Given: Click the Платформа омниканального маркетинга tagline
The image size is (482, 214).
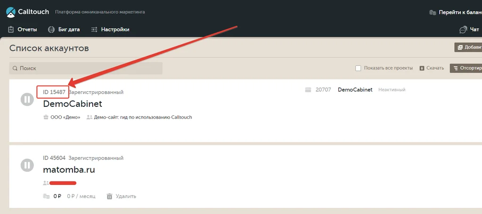Looking at the screenshot, I should (x=100, y=12).
